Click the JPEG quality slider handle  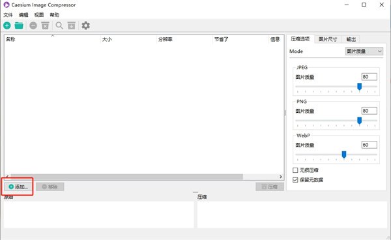(x=359, y=87)
